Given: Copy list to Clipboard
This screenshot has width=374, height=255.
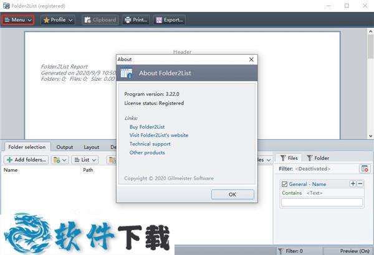Looking at the screenshot, I should (x=100, y=20).
